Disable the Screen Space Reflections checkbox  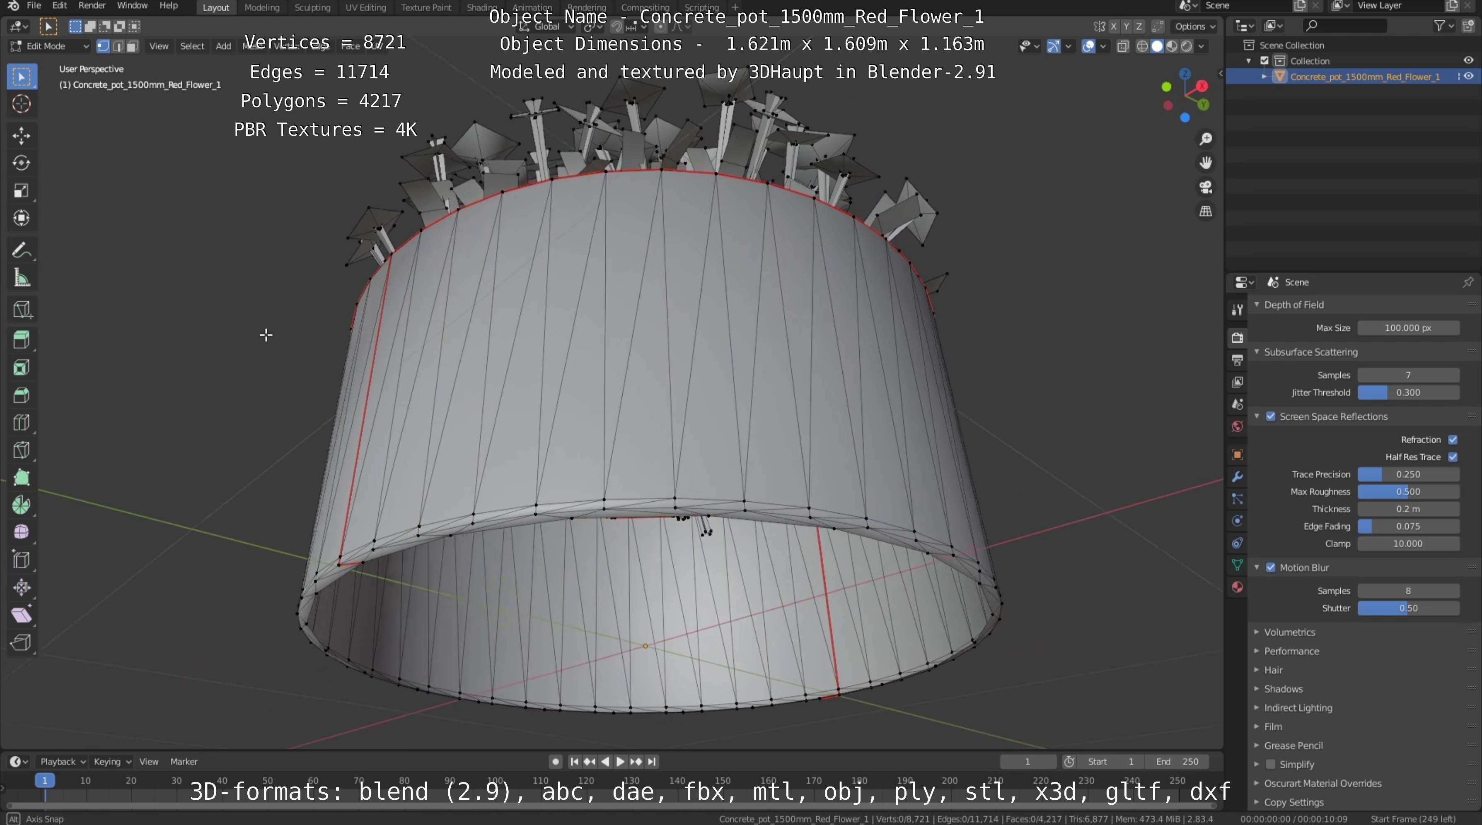click(x=1270, y=416)
